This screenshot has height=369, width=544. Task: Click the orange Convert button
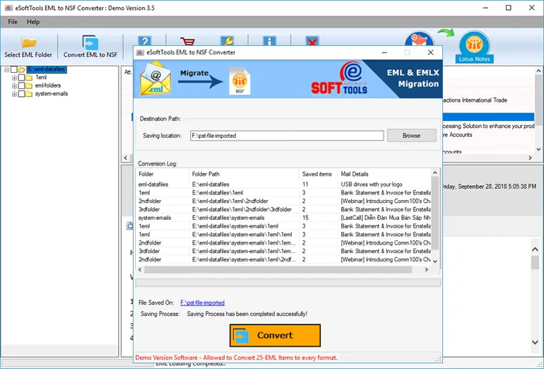click(x=275, y=335)
